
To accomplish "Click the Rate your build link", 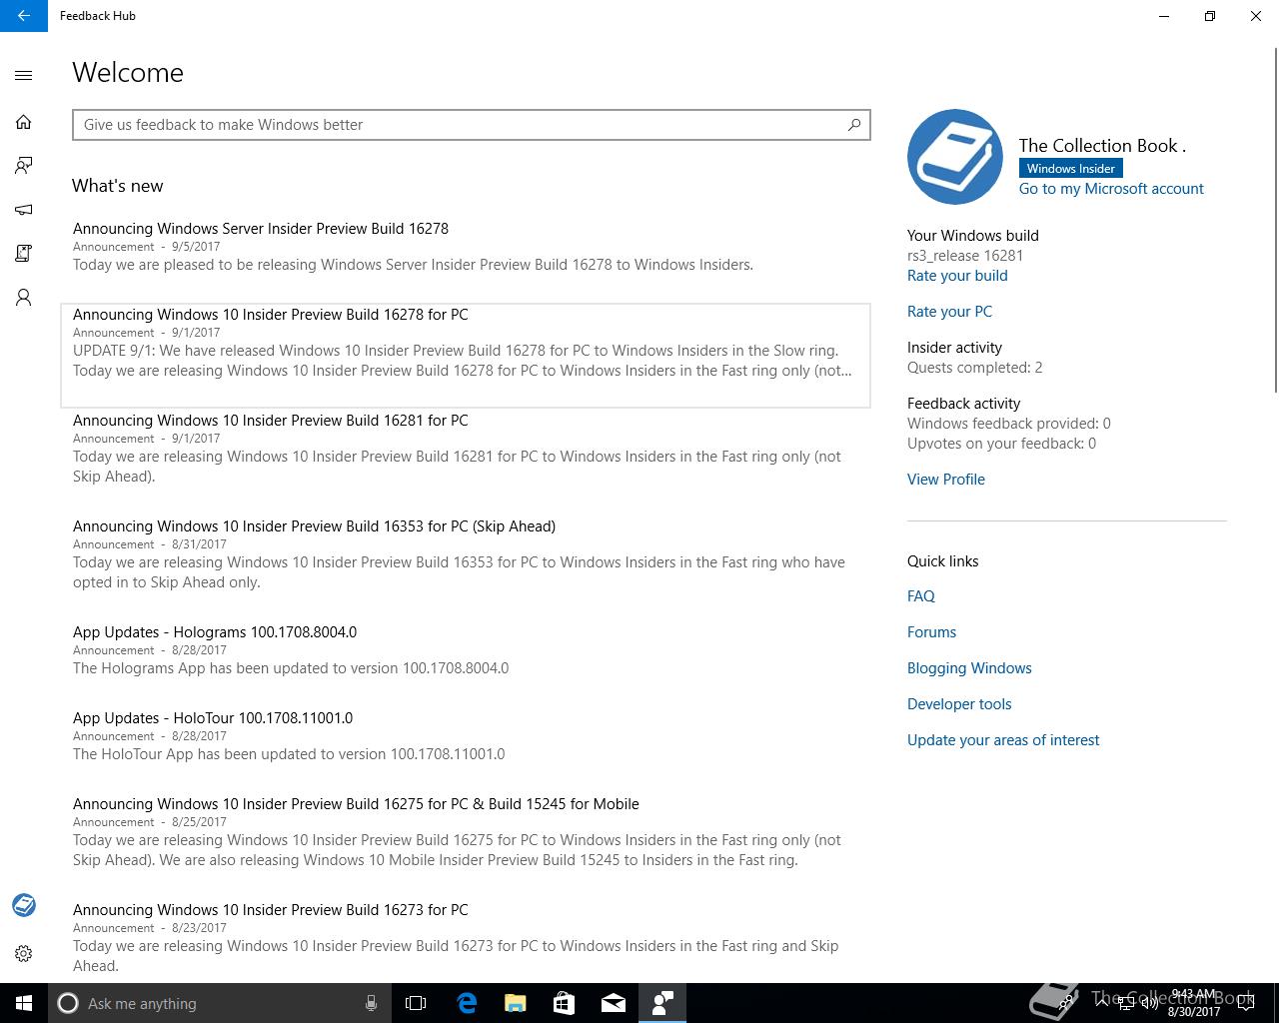I will 957,276.
